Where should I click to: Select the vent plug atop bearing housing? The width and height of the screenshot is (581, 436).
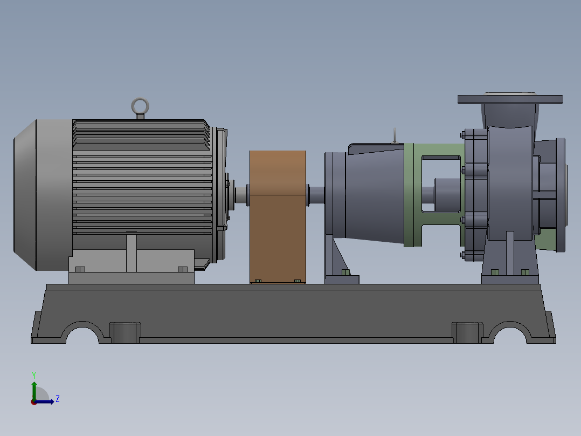(395, 135)
